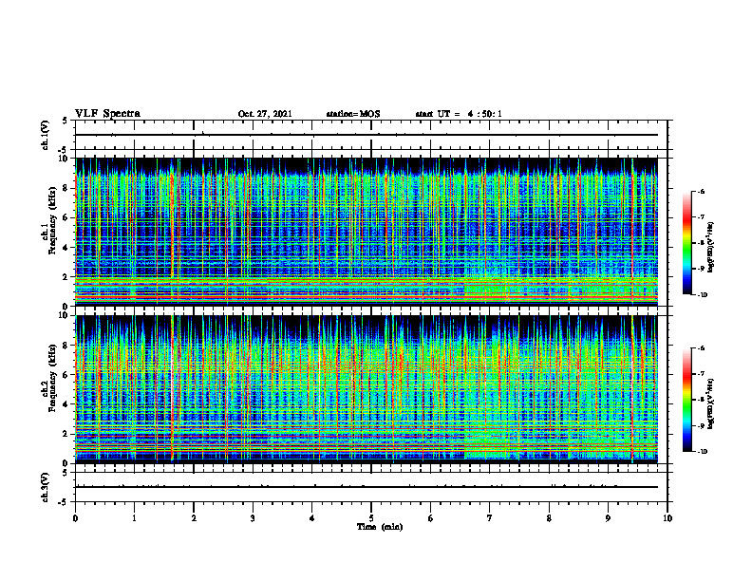The image size is (752, 581).
Task: Click time axis tick label "10"
Action: 667,518
